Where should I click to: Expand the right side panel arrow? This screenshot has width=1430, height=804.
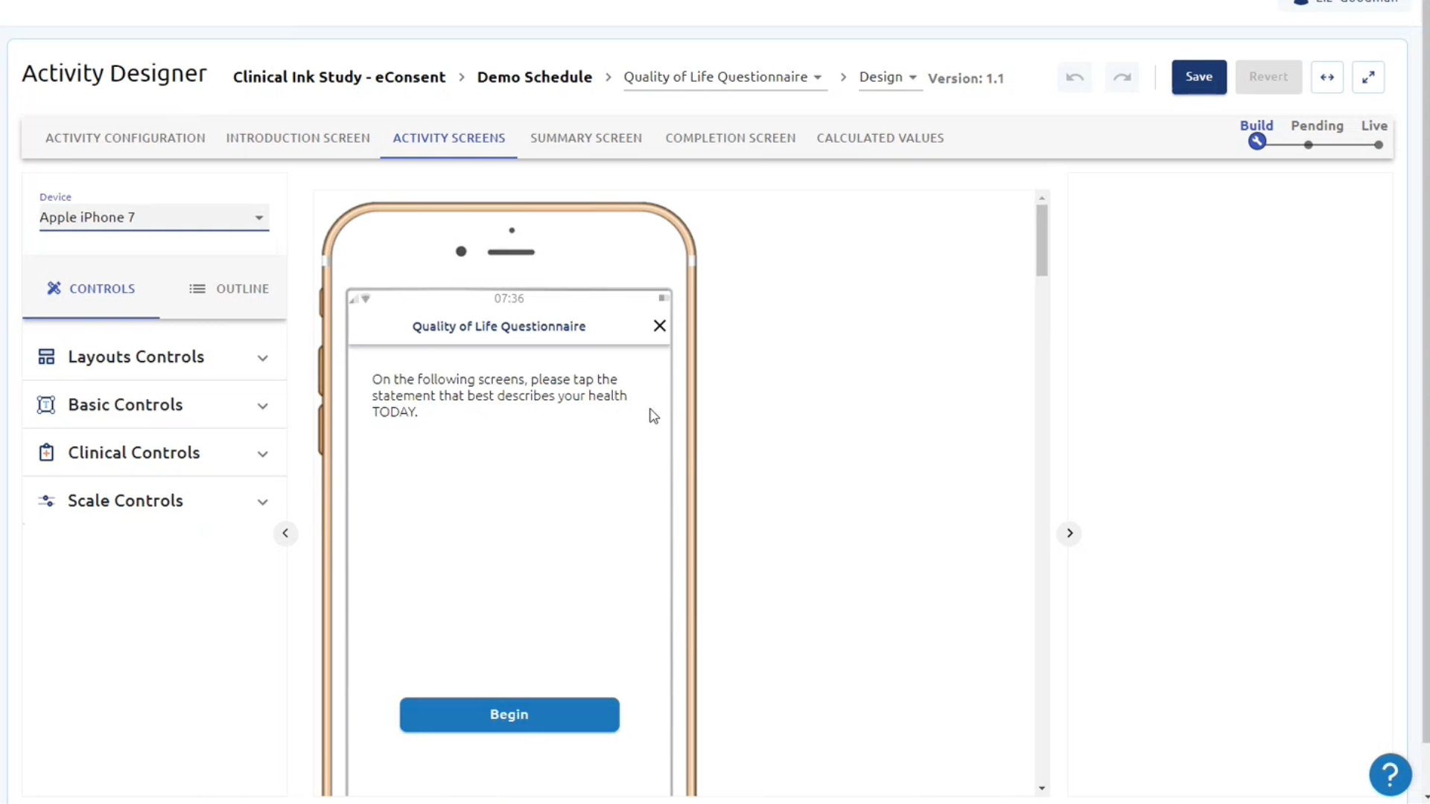point(1070,533)
